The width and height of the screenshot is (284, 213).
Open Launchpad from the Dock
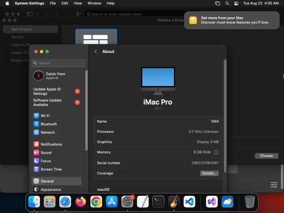click(50, 201)
